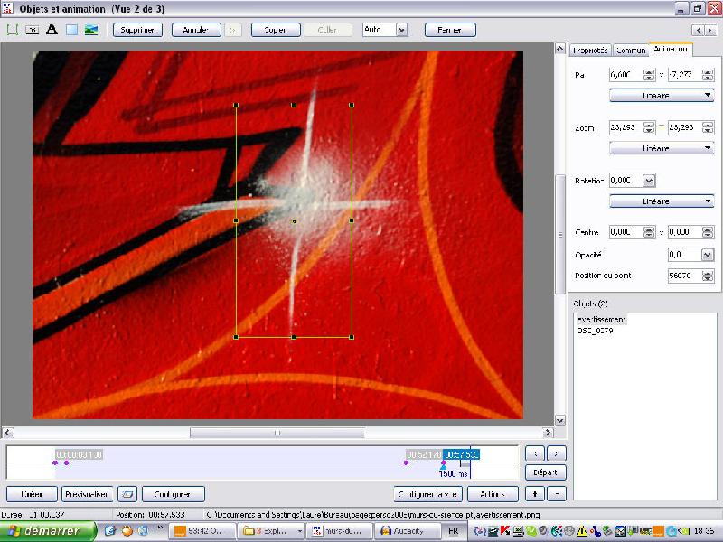The image size is (723, 542).
Task: Click the greyed Coller button
Action: [x=327, y=30]
